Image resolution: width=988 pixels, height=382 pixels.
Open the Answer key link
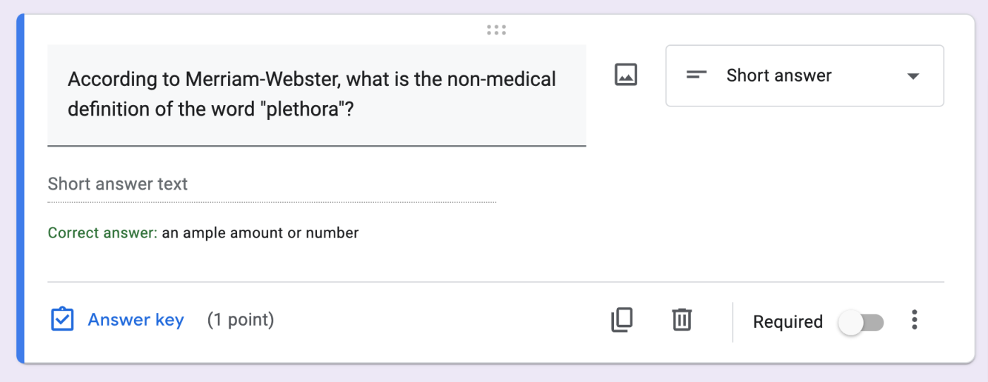coord(135,320)
